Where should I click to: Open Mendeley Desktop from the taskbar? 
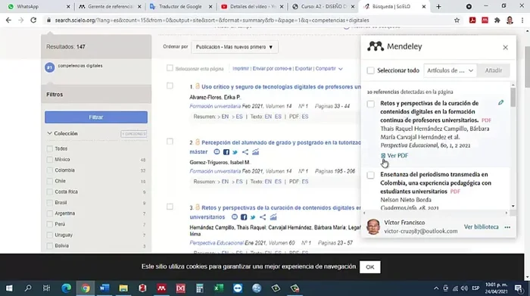coord(161,288)
